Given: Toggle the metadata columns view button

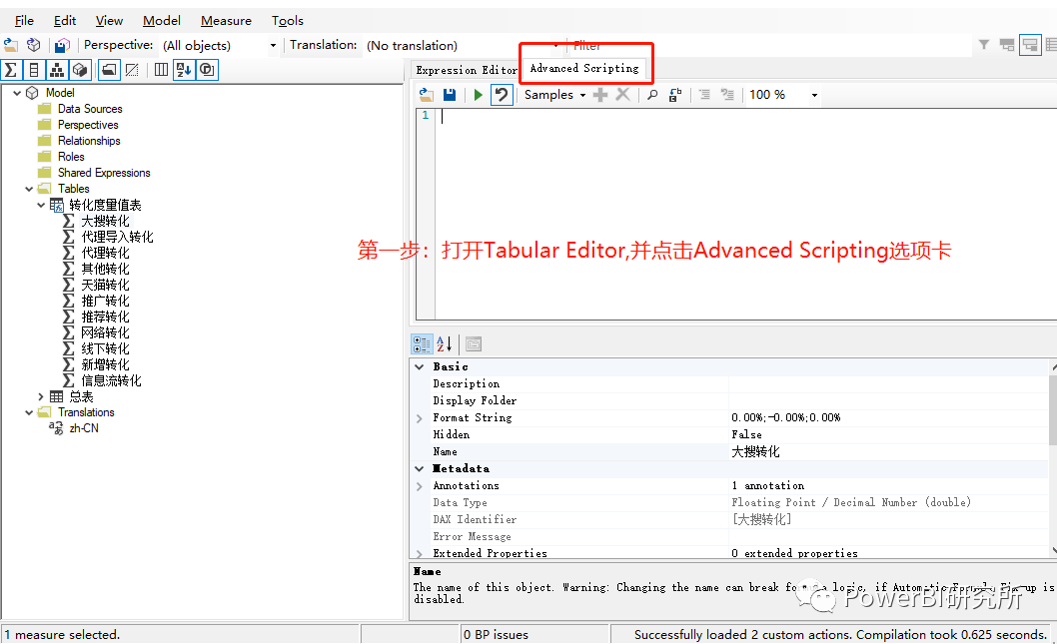Looking at the screenshot, I should 161,69.
